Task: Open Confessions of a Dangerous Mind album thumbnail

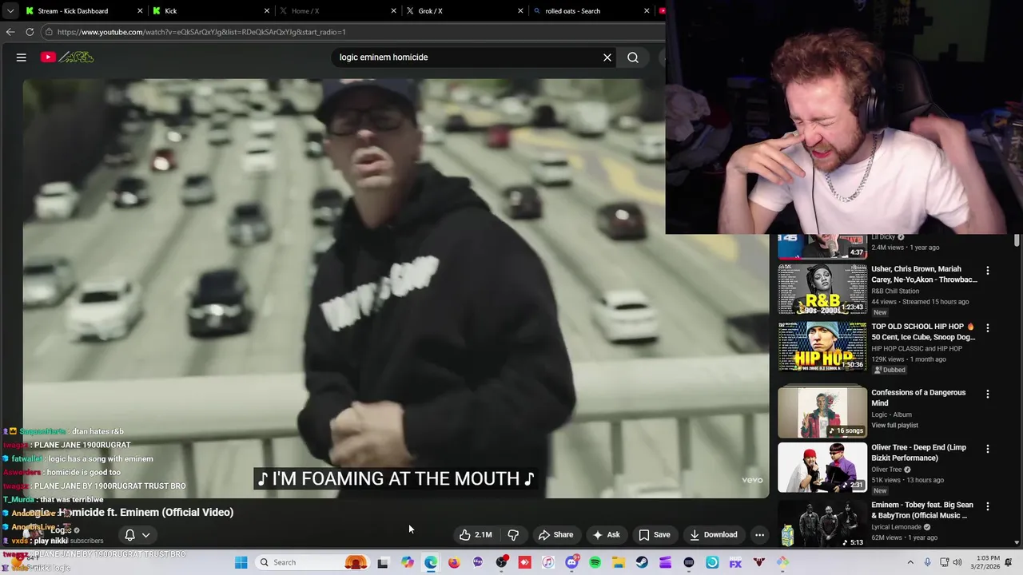Action: 822,412
